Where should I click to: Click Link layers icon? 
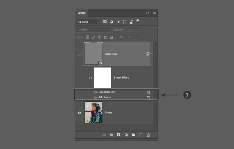click(x=104, y=135)
